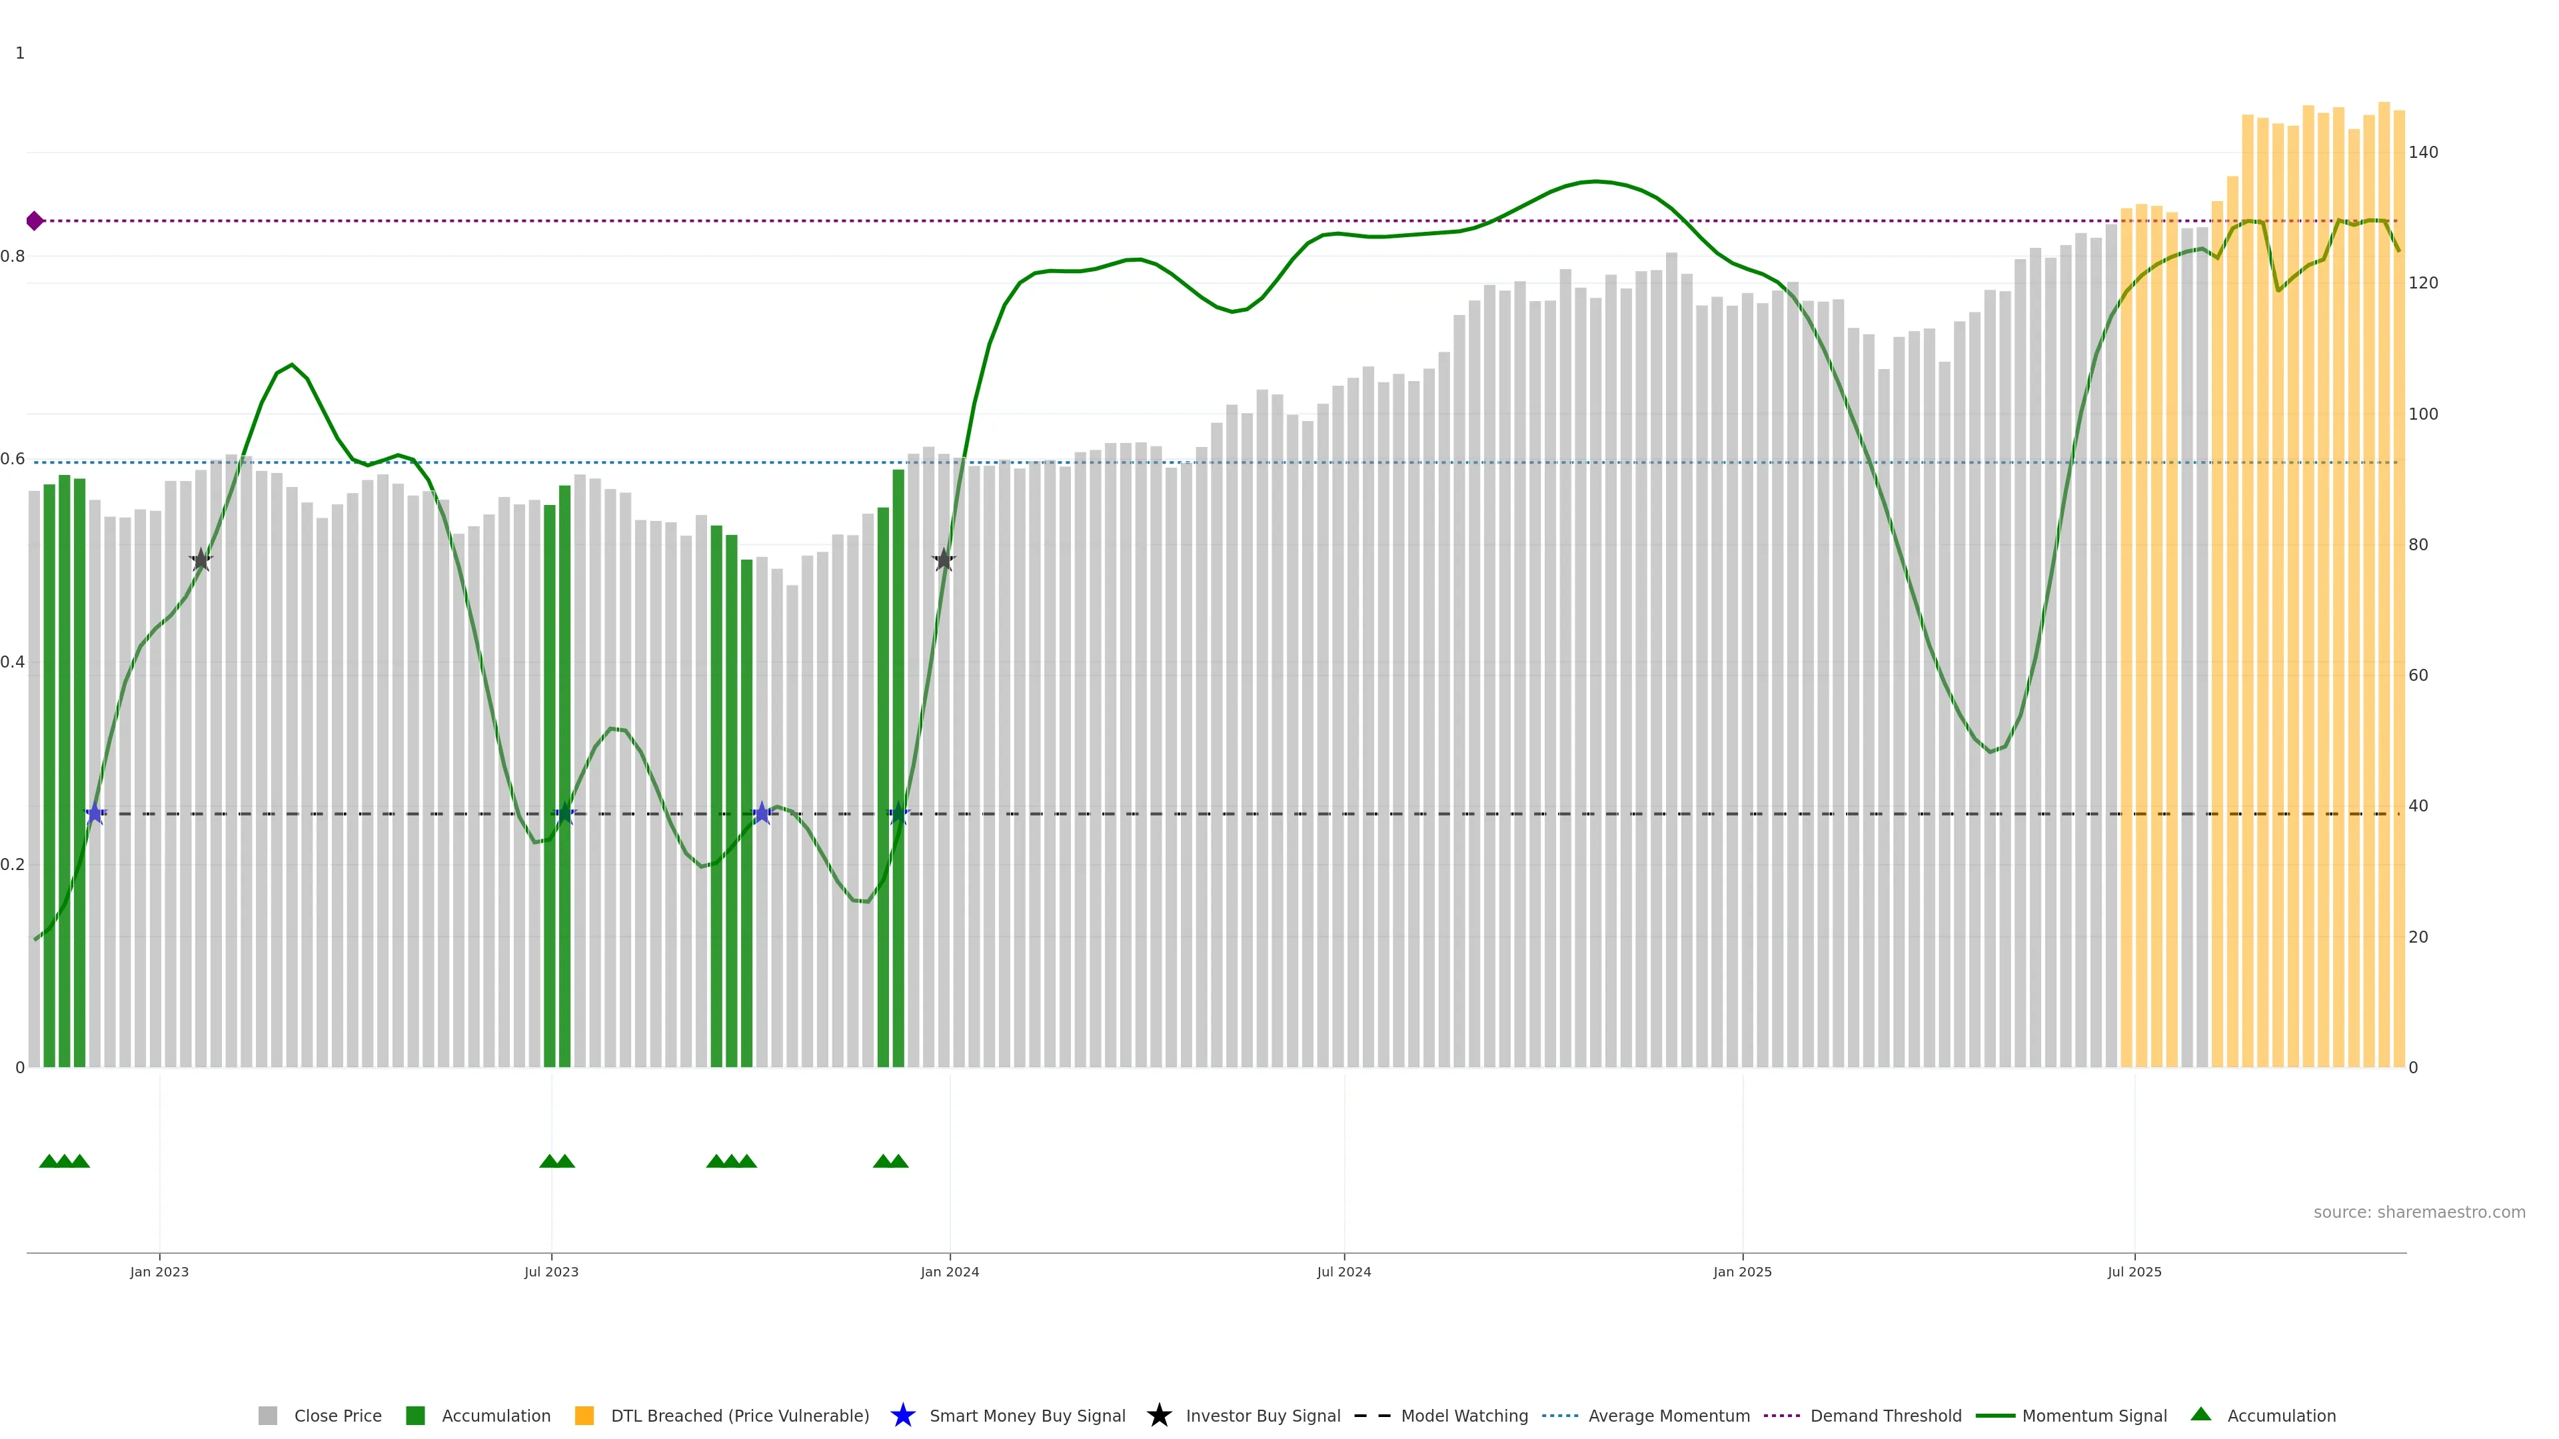Click the blue Smart Money star legend icon

pyautogui.click(x=902, y=1415)
